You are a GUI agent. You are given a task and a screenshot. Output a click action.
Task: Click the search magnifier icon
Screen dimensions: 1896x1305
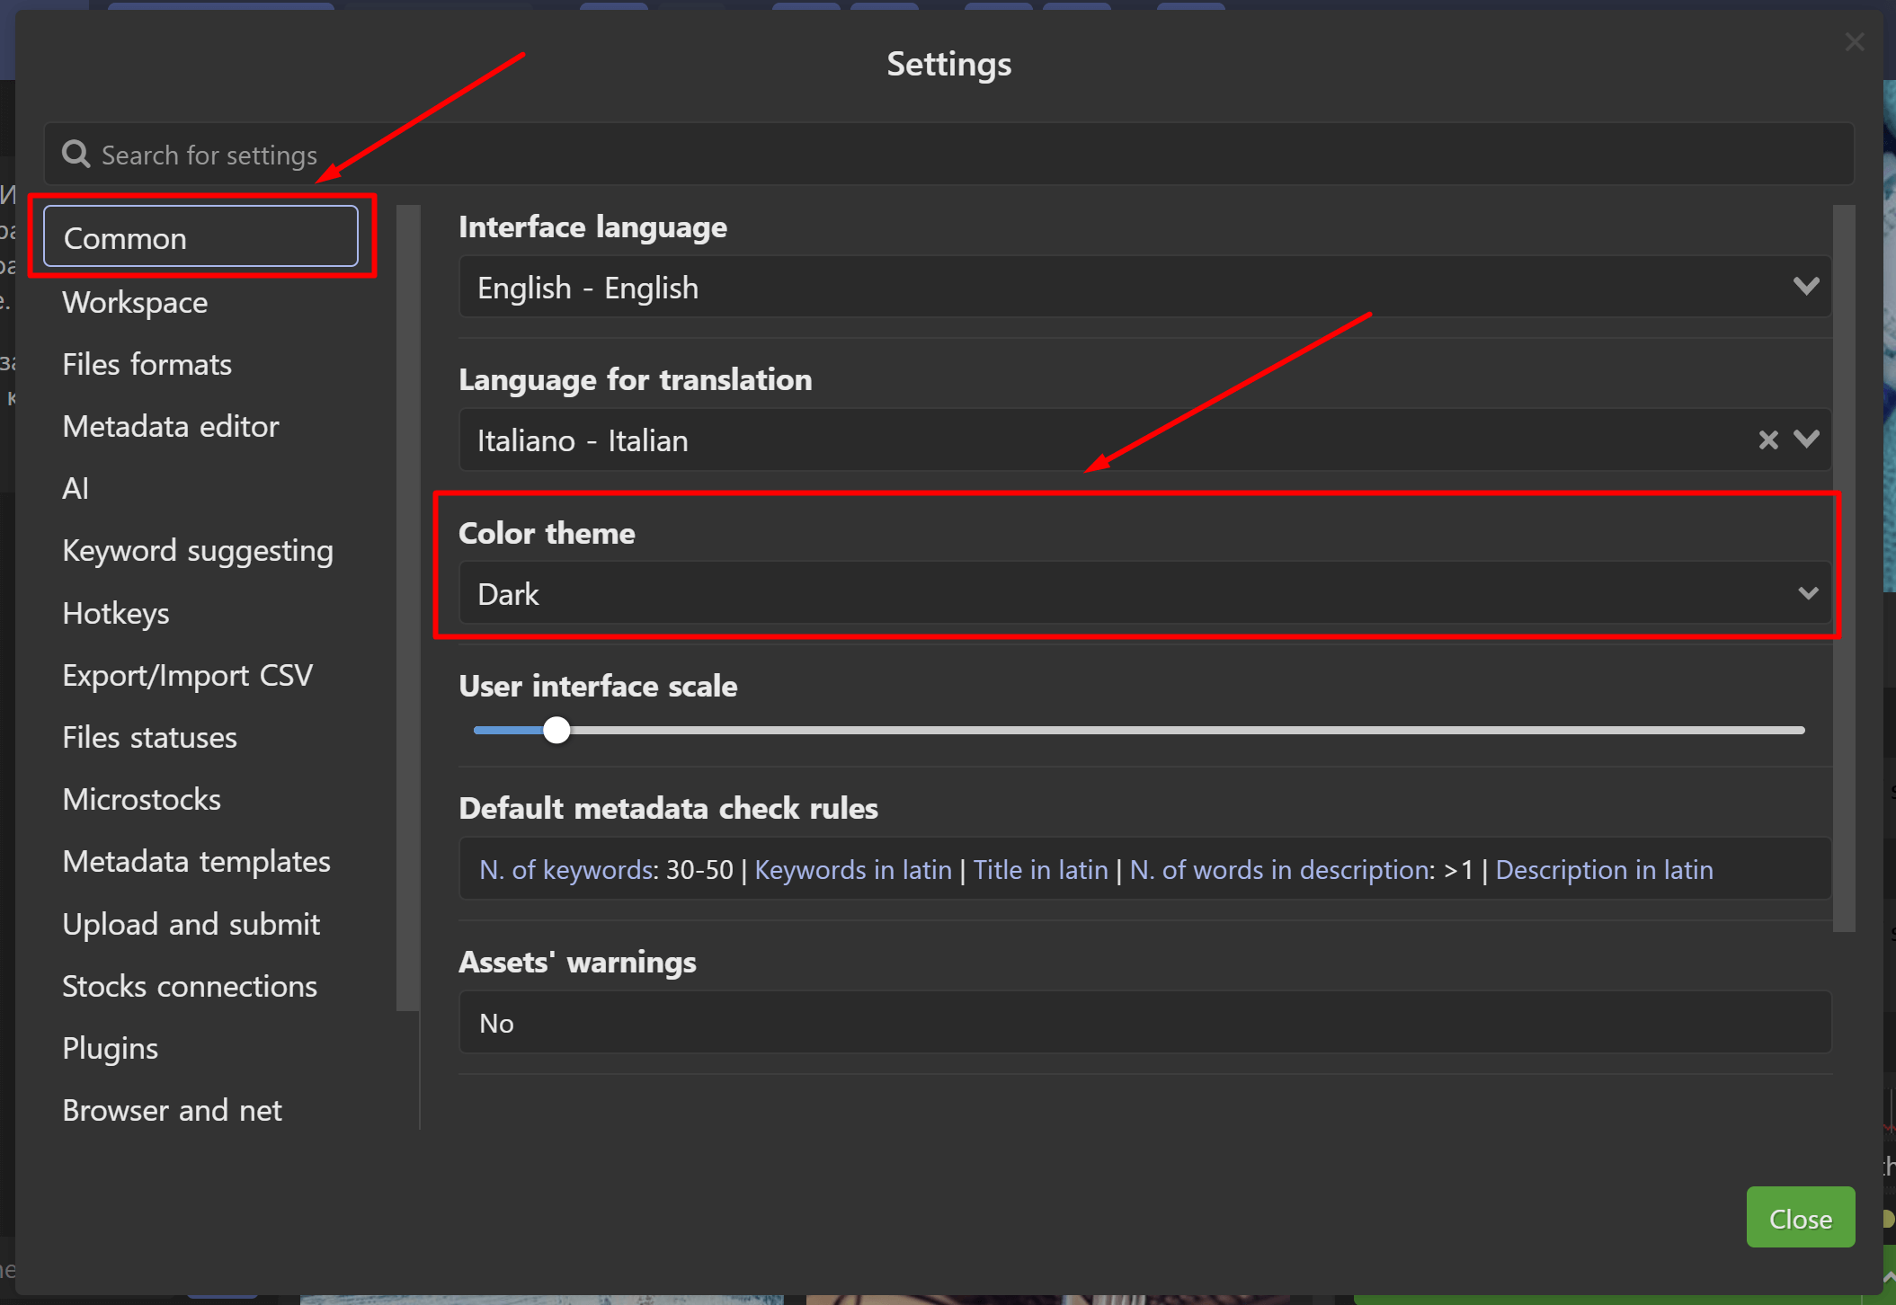point(76,155)
